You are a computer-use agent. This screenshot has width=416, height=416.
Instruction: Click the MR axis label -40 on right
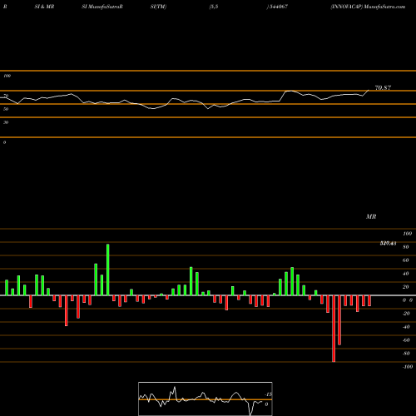(406, 327)
